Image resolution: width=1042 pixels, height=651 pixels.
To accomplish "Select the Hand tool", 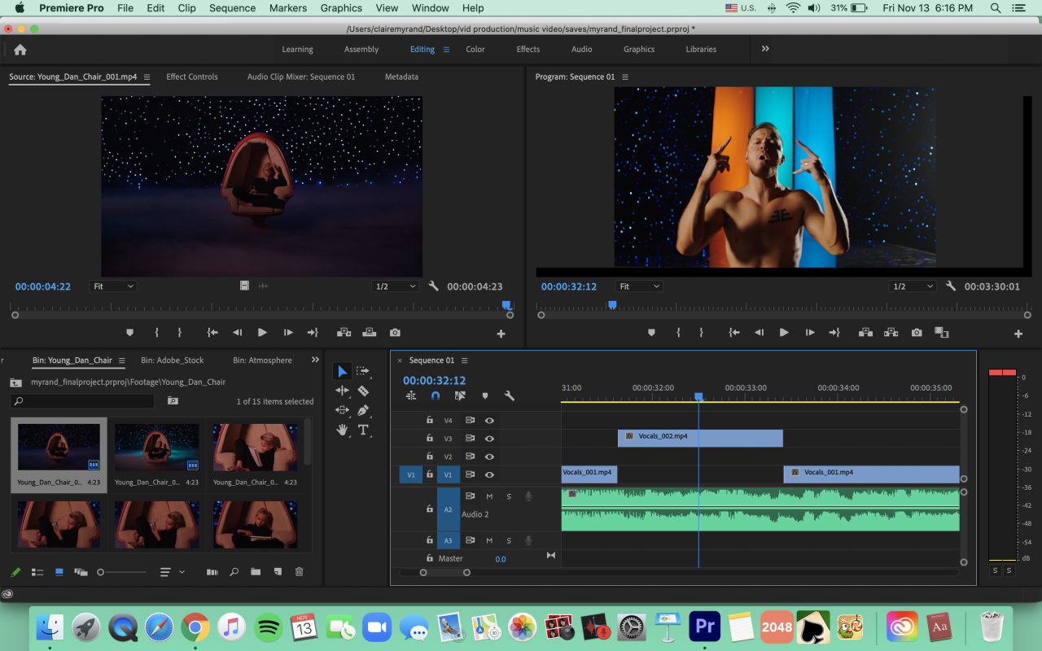I will tap(342, 430).
